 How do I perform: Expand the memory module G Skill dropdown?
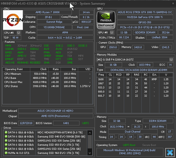(x=171, y=59)
